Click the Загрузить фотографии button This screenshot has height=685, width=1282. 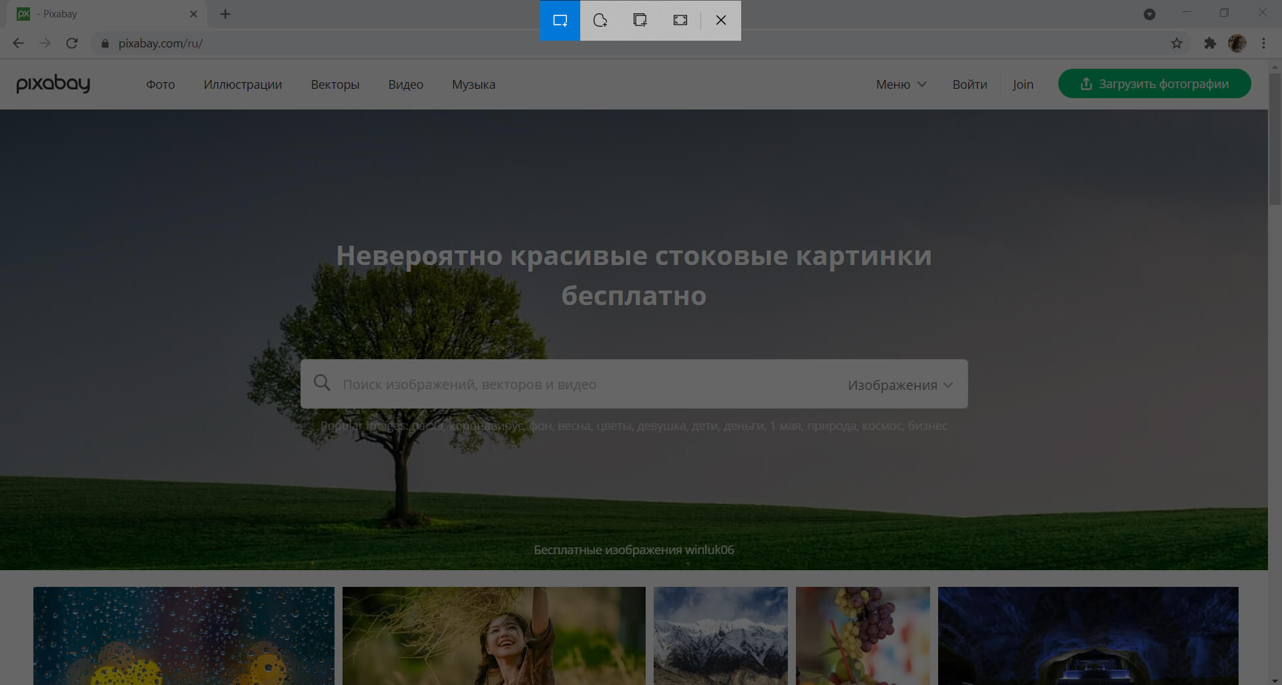1154,83
